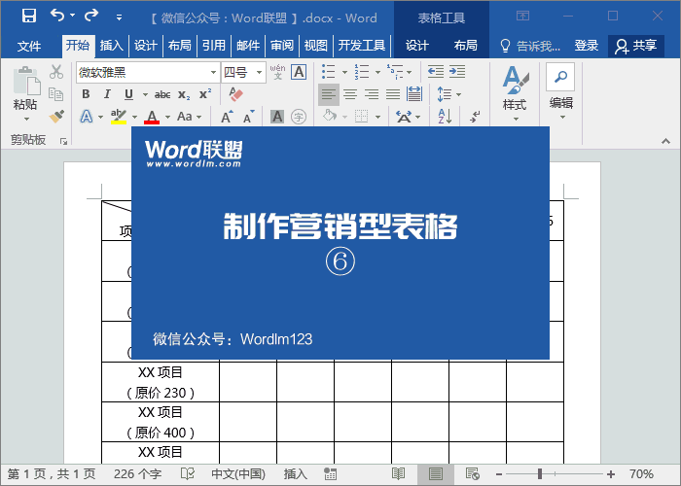Click the bullets list icon
This screenshot has width=681, height=486.
[329, 72]
